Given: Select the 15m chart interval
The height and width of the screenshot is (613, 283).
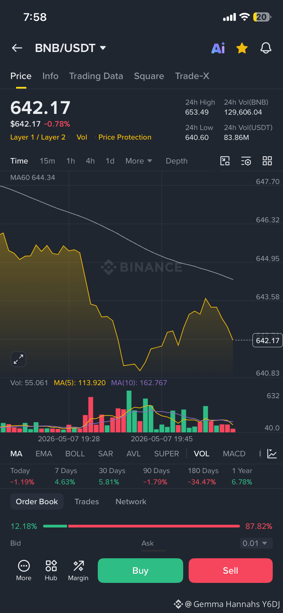Looking at the screenshot, I should pos(47,161).
